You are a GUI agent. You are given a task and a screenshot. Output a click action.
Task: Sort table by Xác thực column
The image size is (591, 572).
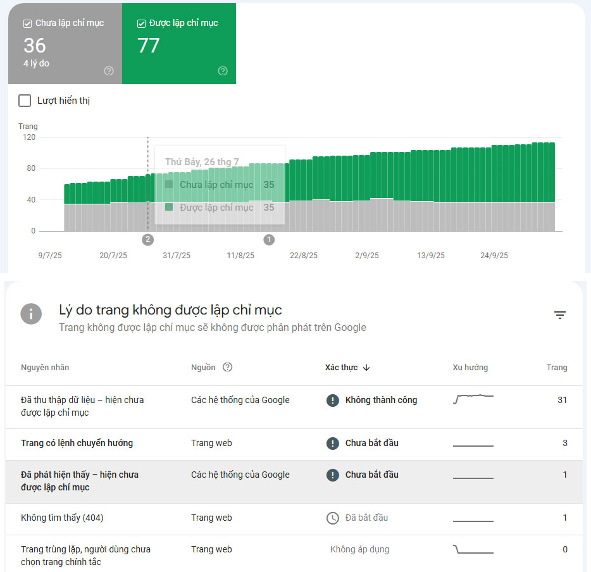(342, 368)
